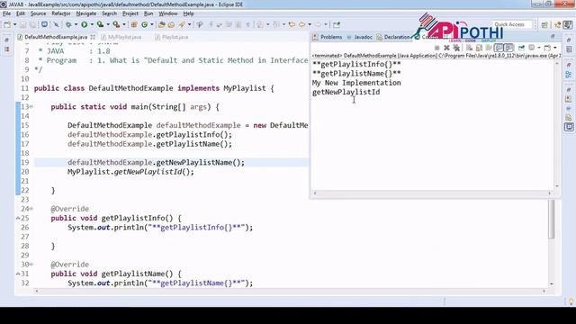
Task: Click the New Java Class icon
Action: [x=144, y=24]
